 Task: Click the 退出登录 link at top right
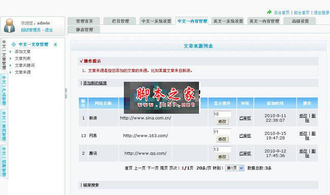(x=321, y=13)
